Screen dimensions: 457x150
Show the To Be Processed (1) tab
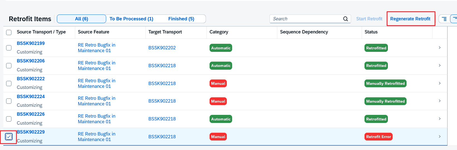(x=131, y=19)
